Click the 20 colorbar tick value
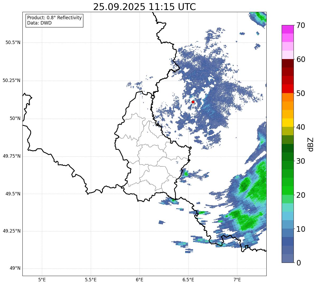The width and height of the screenshot is (317, 285). (x=300, y=195)
